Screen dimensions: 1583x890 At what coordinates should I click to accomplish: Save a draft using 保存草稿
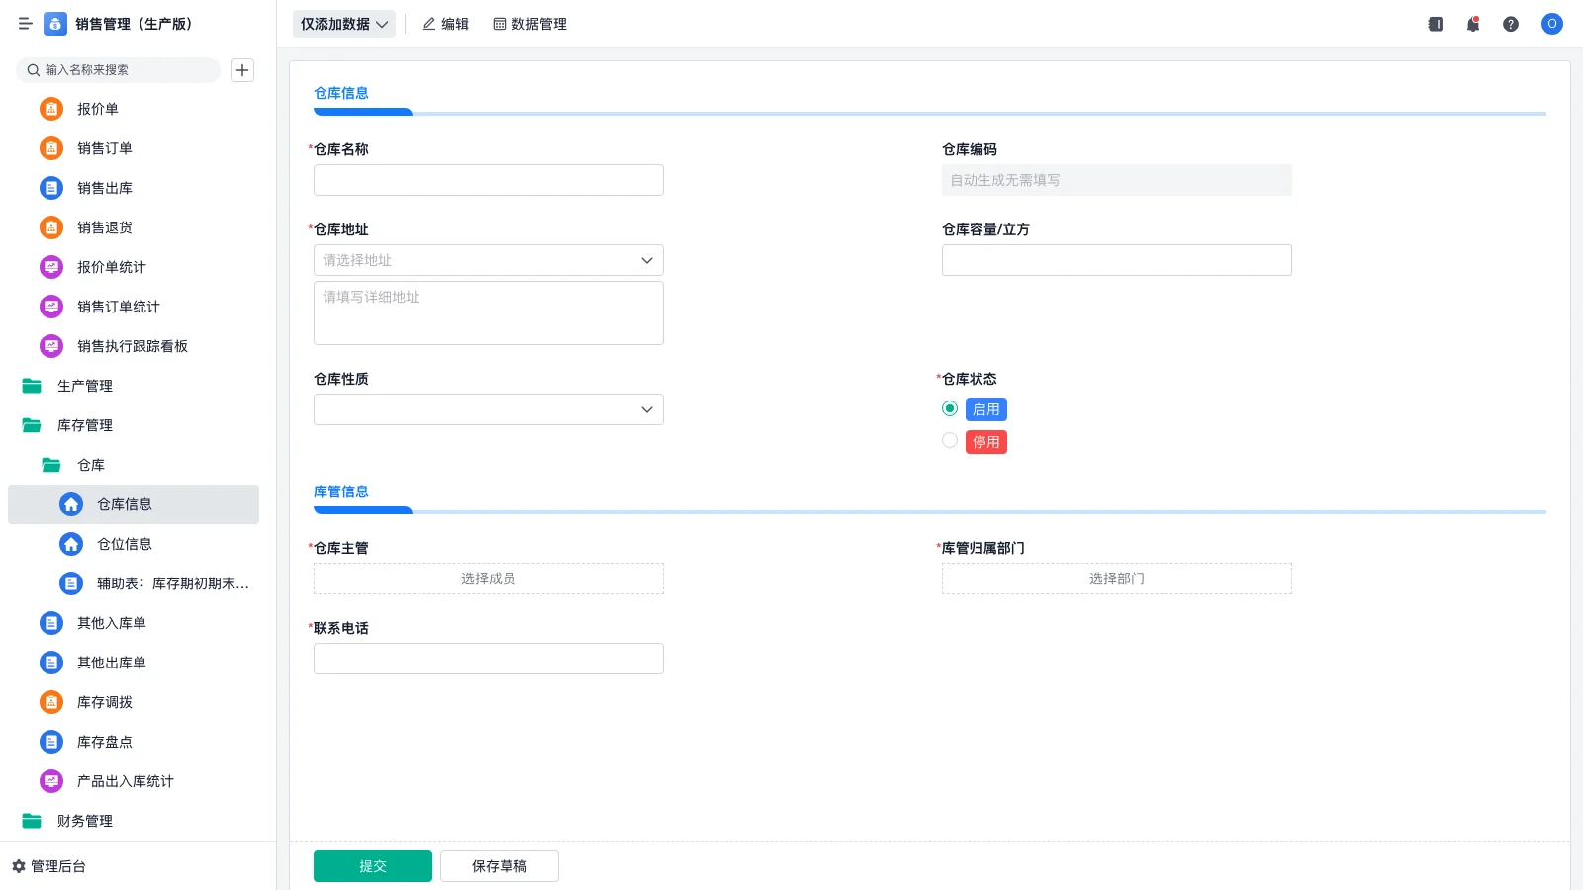click(499, 865)
